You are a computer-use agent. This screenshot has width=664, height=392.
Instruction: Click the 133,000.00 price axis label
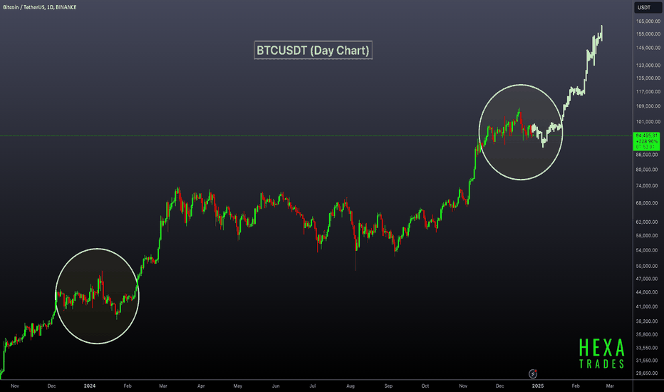click(x=648, y=66)
